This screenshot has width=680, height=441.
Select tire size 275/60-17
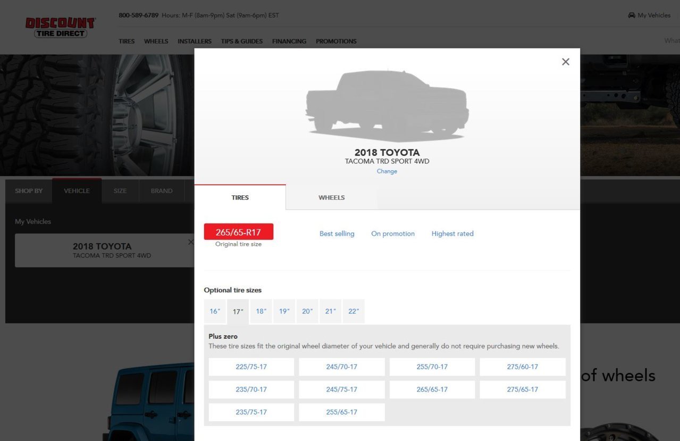(x=523, y=367)
